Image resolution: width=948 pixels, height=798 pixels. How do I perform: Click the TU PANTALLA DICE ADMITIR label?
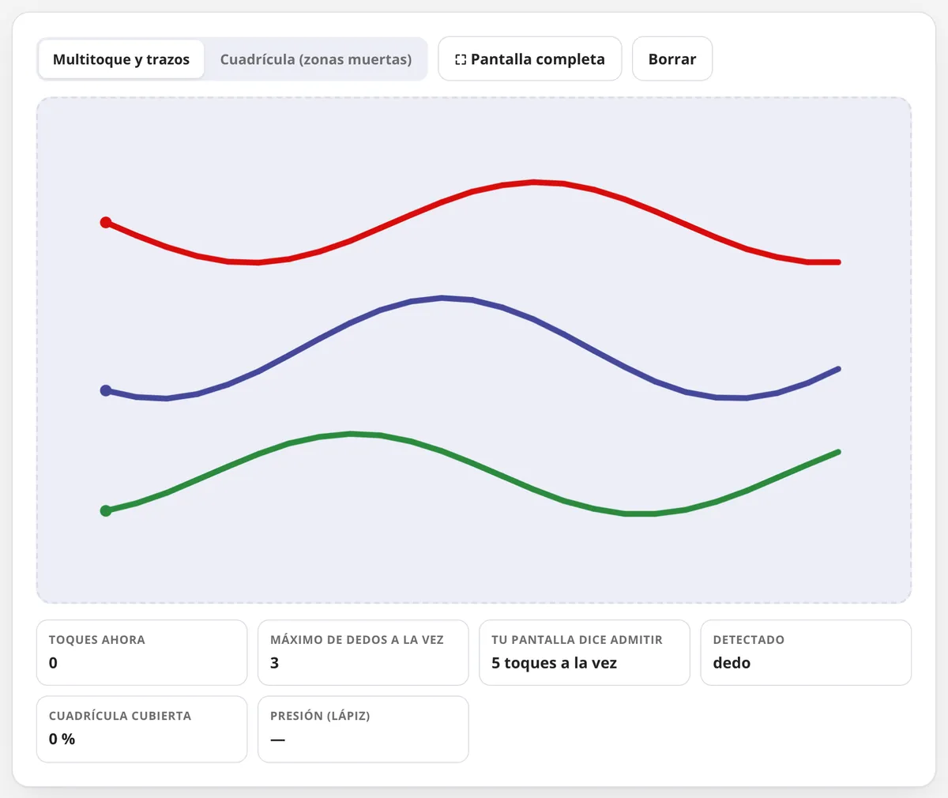pos(577,640)
